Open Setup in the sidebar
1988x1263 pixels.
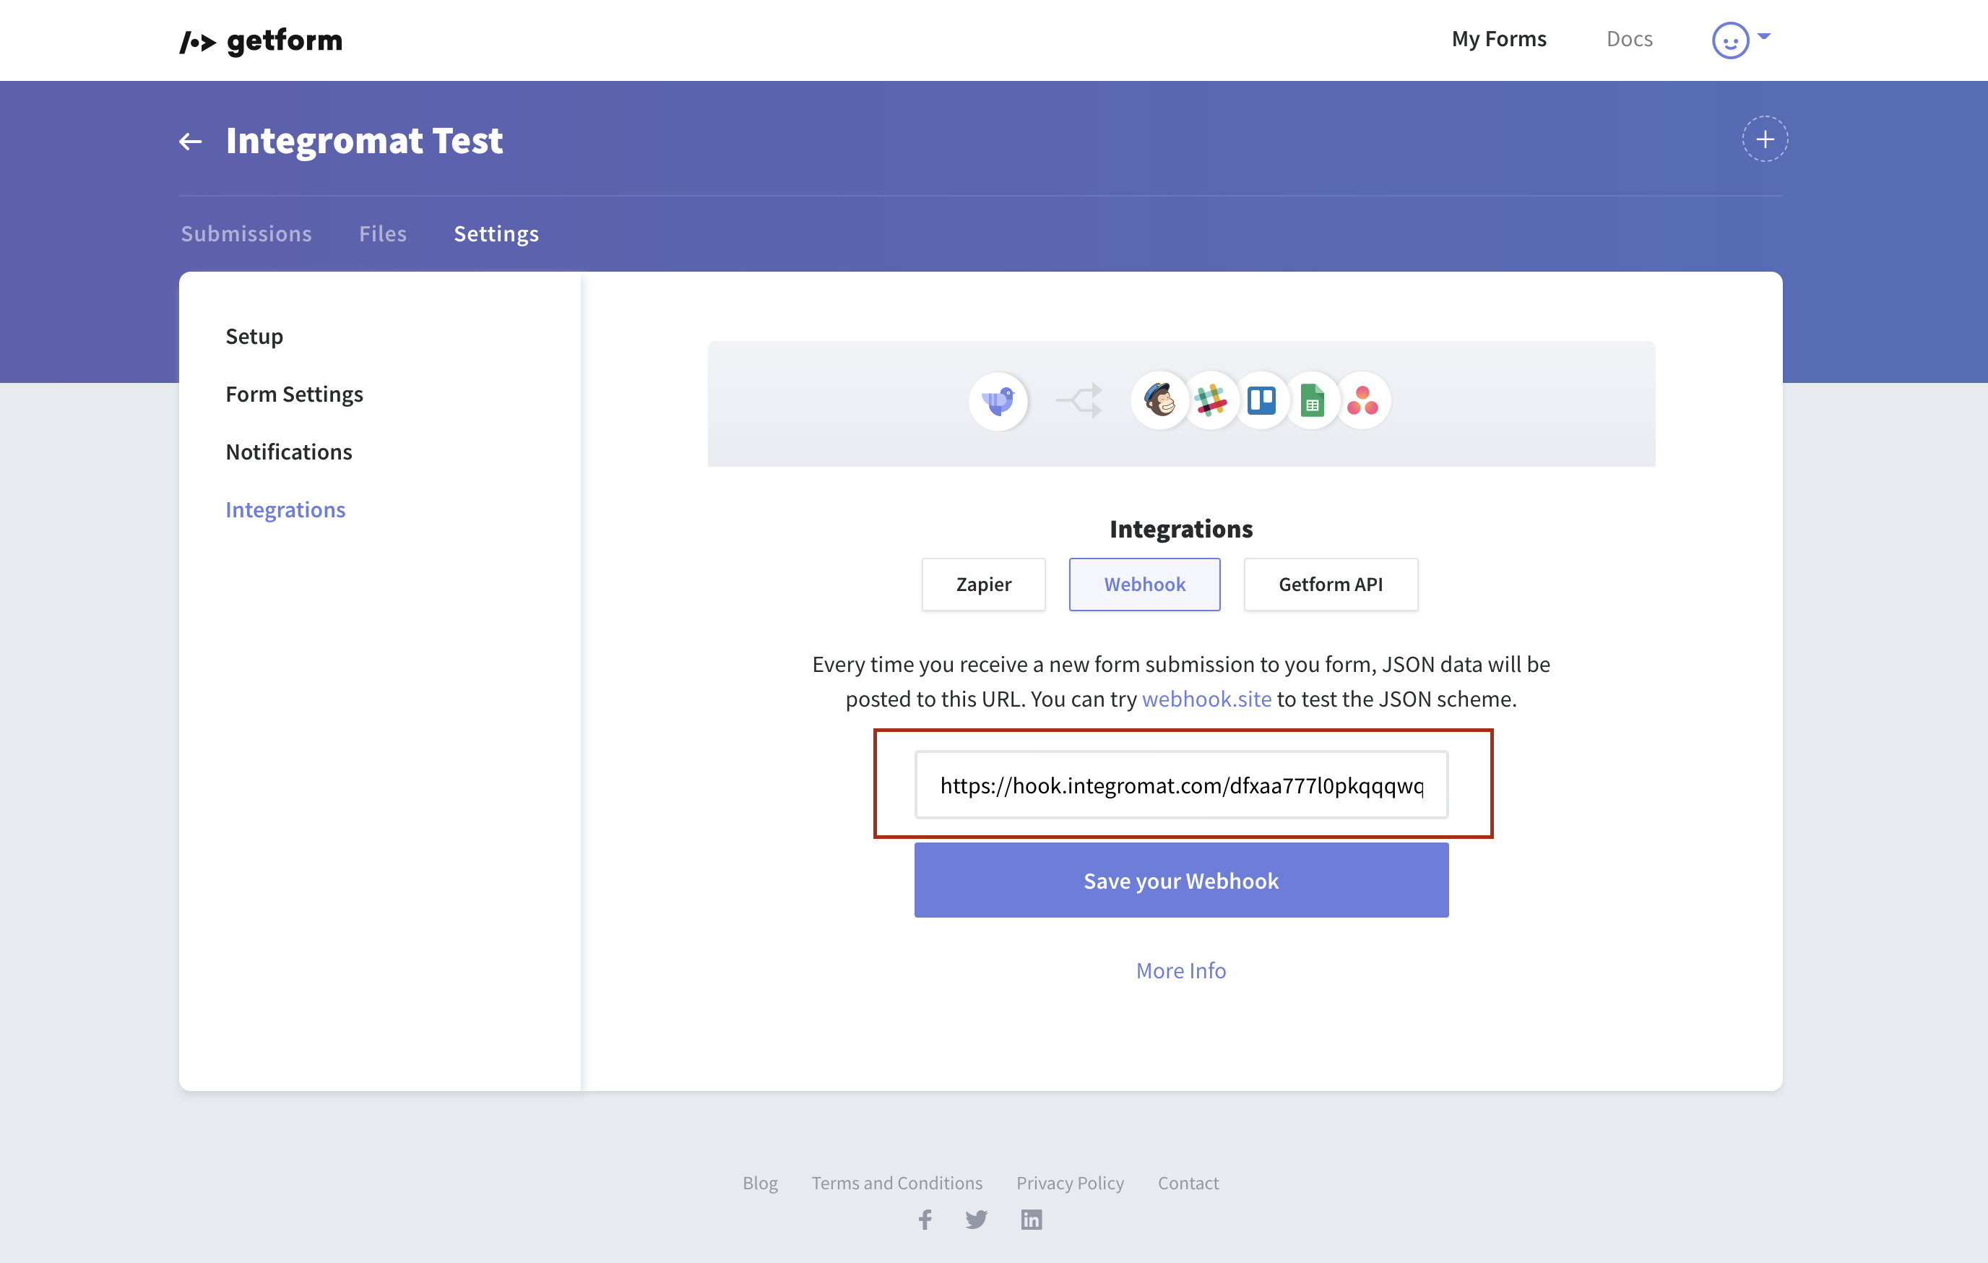(x=254, y=336)
